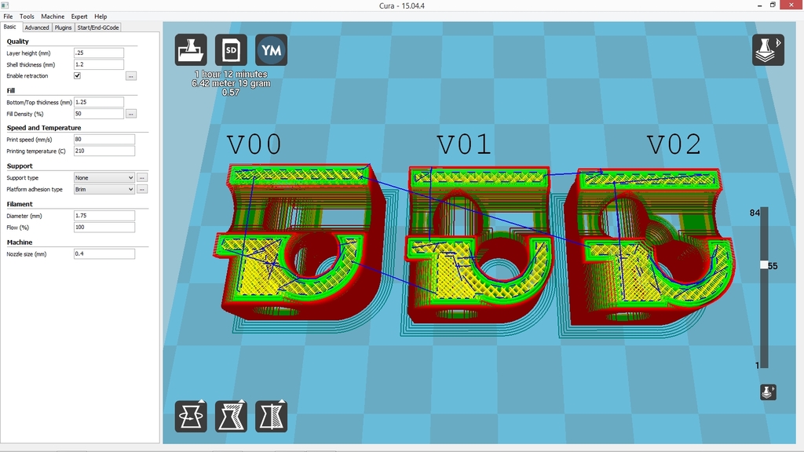
Task: Click the small view icon below the layer slider
Action: pos(766,391)
